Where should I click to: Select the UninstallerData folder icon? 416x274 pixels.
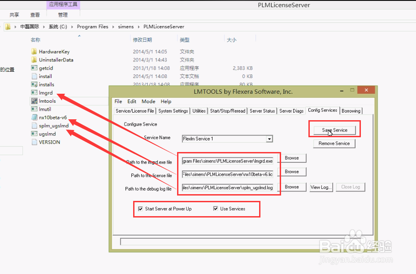coord(34,60)
